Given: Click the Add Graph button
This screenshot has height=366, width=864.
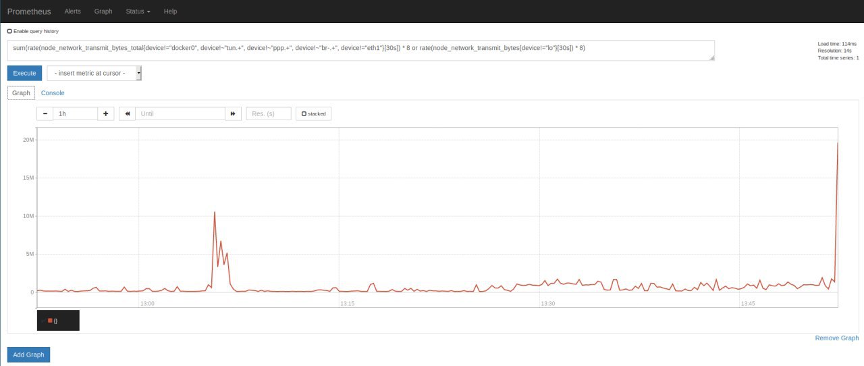Looking at the screenshot, I should pos(28,354).
